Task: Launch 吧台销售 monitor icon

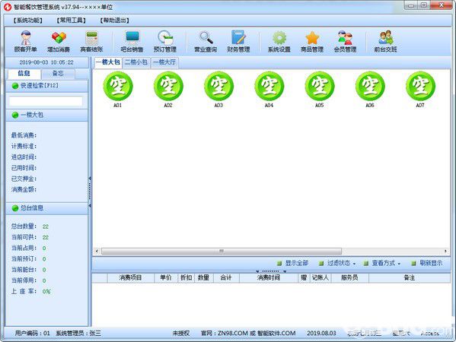Action: click(132, 42)
